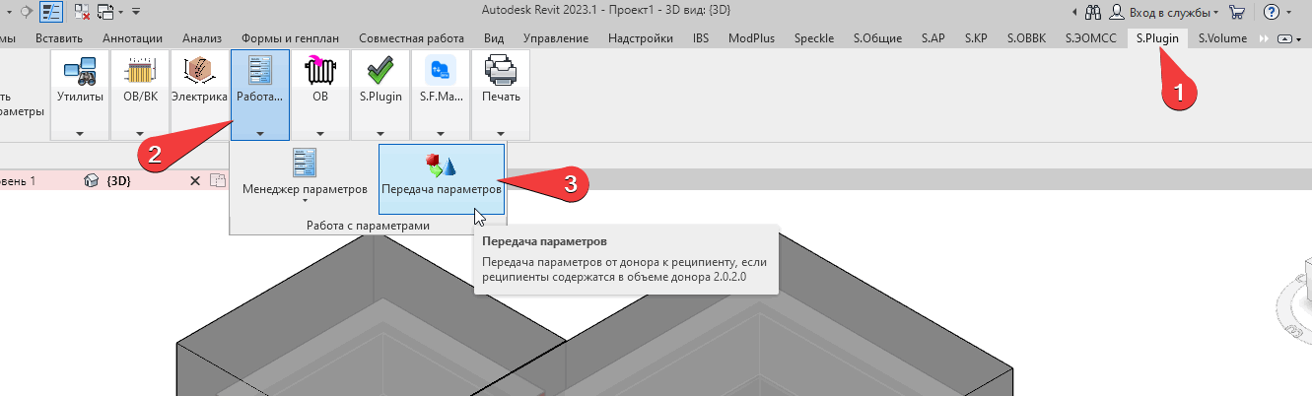The image size is (1312, 396).
Task: Switch to the Аннотации ribbon tab
Action: coord(132,38)
